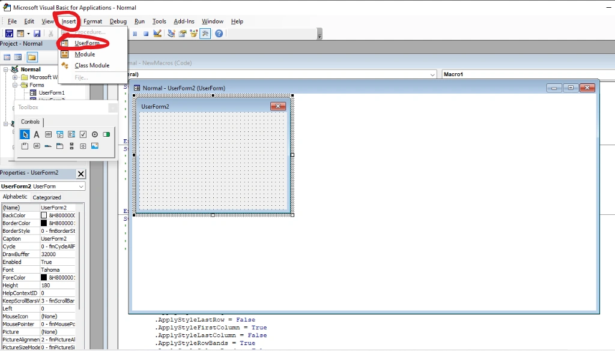This screenshot has height=351, width=615.
Task: Click the Caption property value UserForm2
Action: [58, 239]
